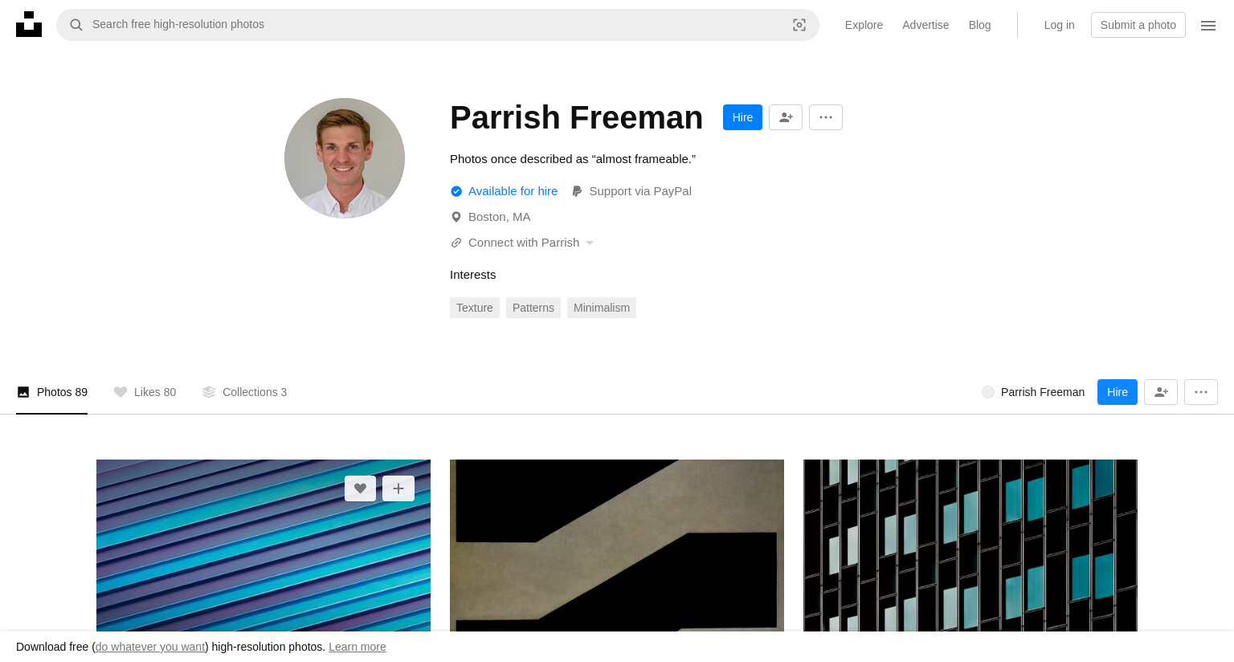Screen dimensions: 1234x662
Task: Open the Advertise link
Action: pyautogui.click(x=925, y=25)
